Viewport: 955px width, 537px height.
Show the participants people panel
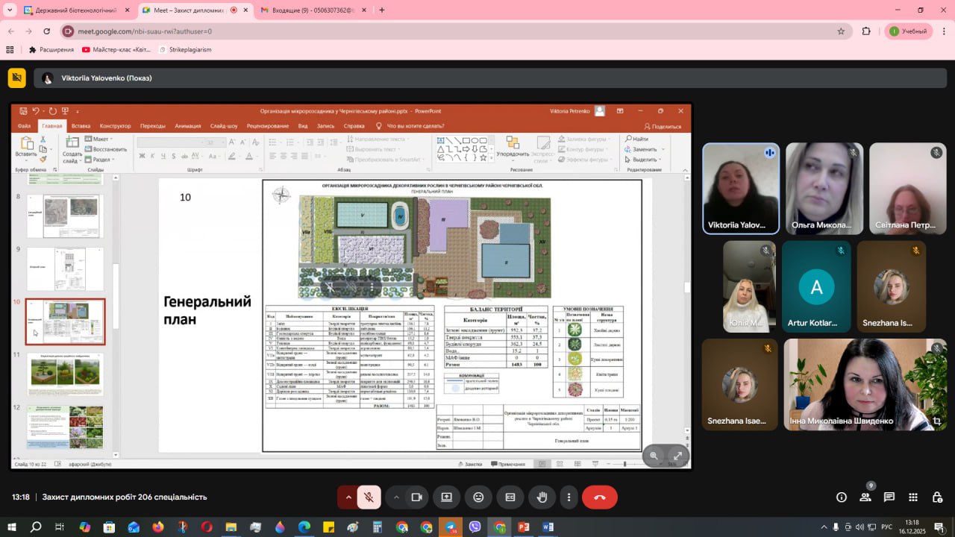[865, 497]
